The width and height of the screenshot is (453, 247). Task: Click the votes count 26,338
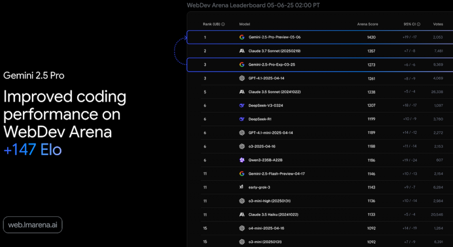[437, 92]
